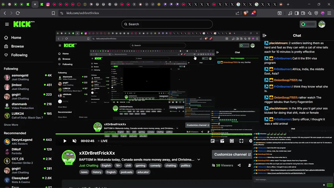Open the Brave Shields lion icon
The width and height of the screenshot is (334, 188).
coord(246,13)
